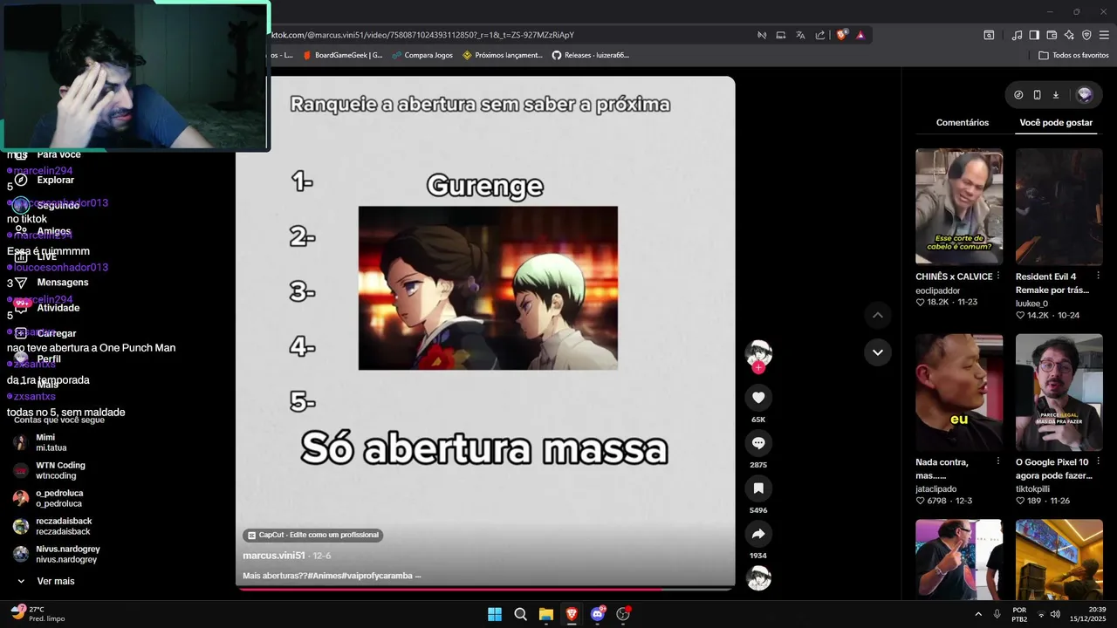The width and height of the screenshot is (1117, 628).
Task: Open File Explorer from the taskbar
Action: click(x=546, y=614)
